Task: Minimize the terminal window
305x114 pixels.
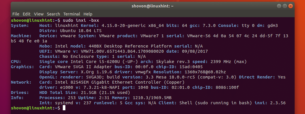Action: pos(279,6)
